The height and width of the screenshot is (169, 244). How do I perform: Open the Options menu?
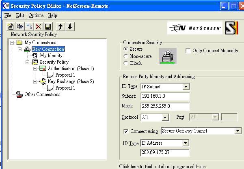tap(36, 15)
